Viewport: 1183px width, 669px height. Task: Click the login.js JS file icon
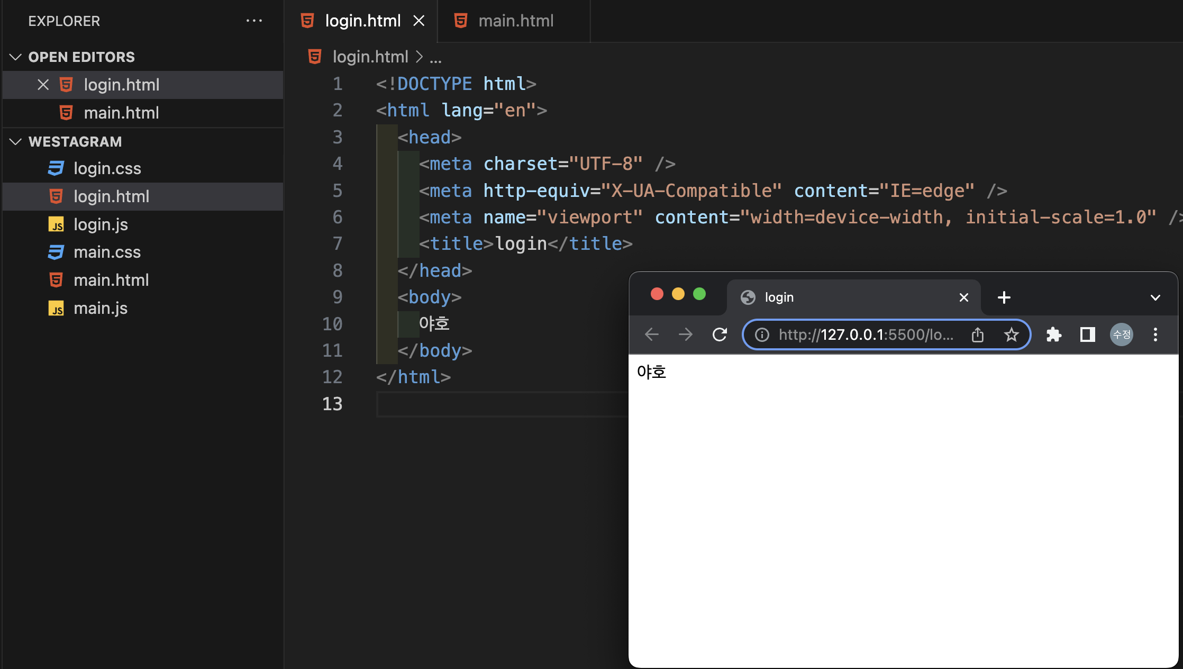point(56,224)
